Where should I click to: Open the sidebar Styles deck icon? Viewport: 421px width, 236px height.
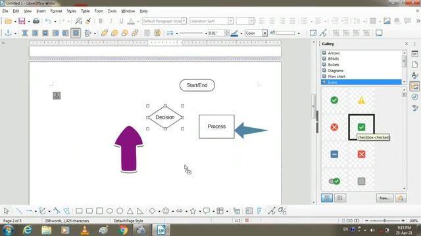(x=415, y=75)
